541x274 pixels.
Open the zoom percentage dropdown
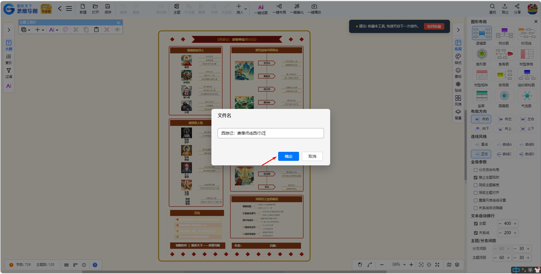pos(404,264)
